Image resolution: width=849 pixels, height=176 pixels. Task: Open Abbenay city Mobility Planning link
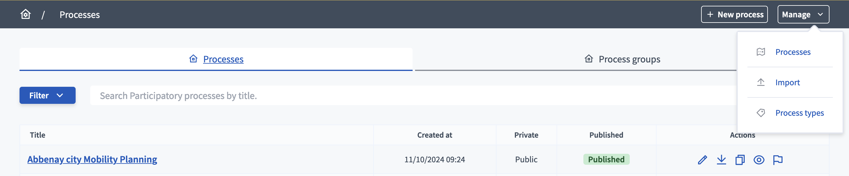(92, 160)
